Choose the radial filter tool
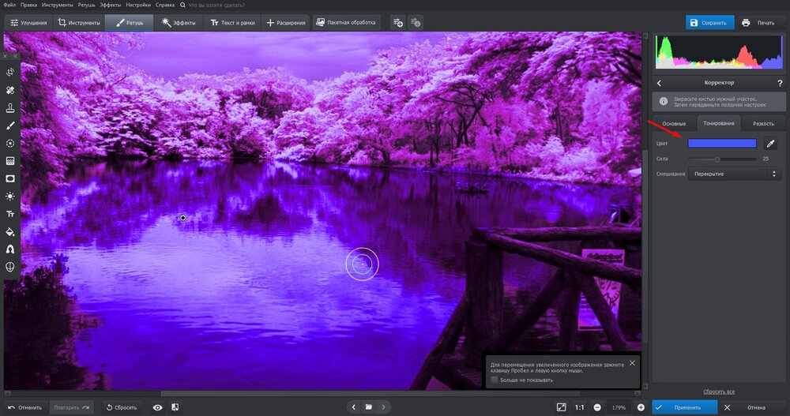 click(x=10, y=143)
